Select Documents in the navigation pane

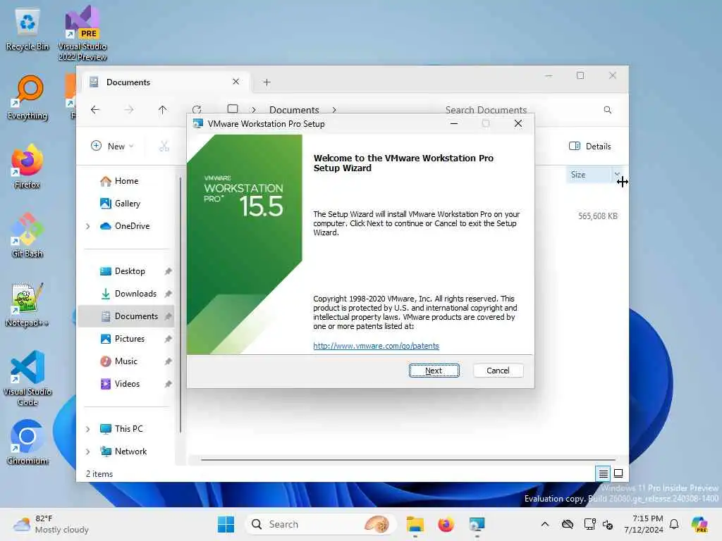[126, 316]
